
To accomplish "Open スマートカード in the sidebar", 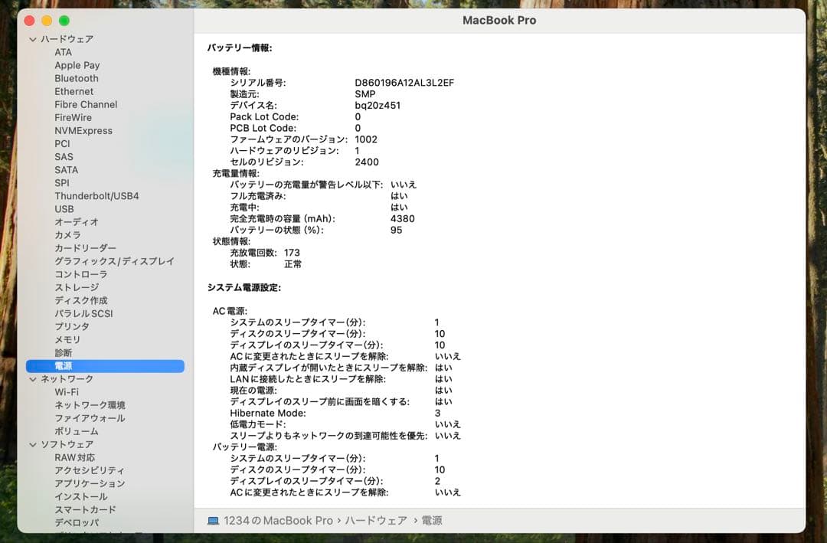I will [x=86, y=510].
